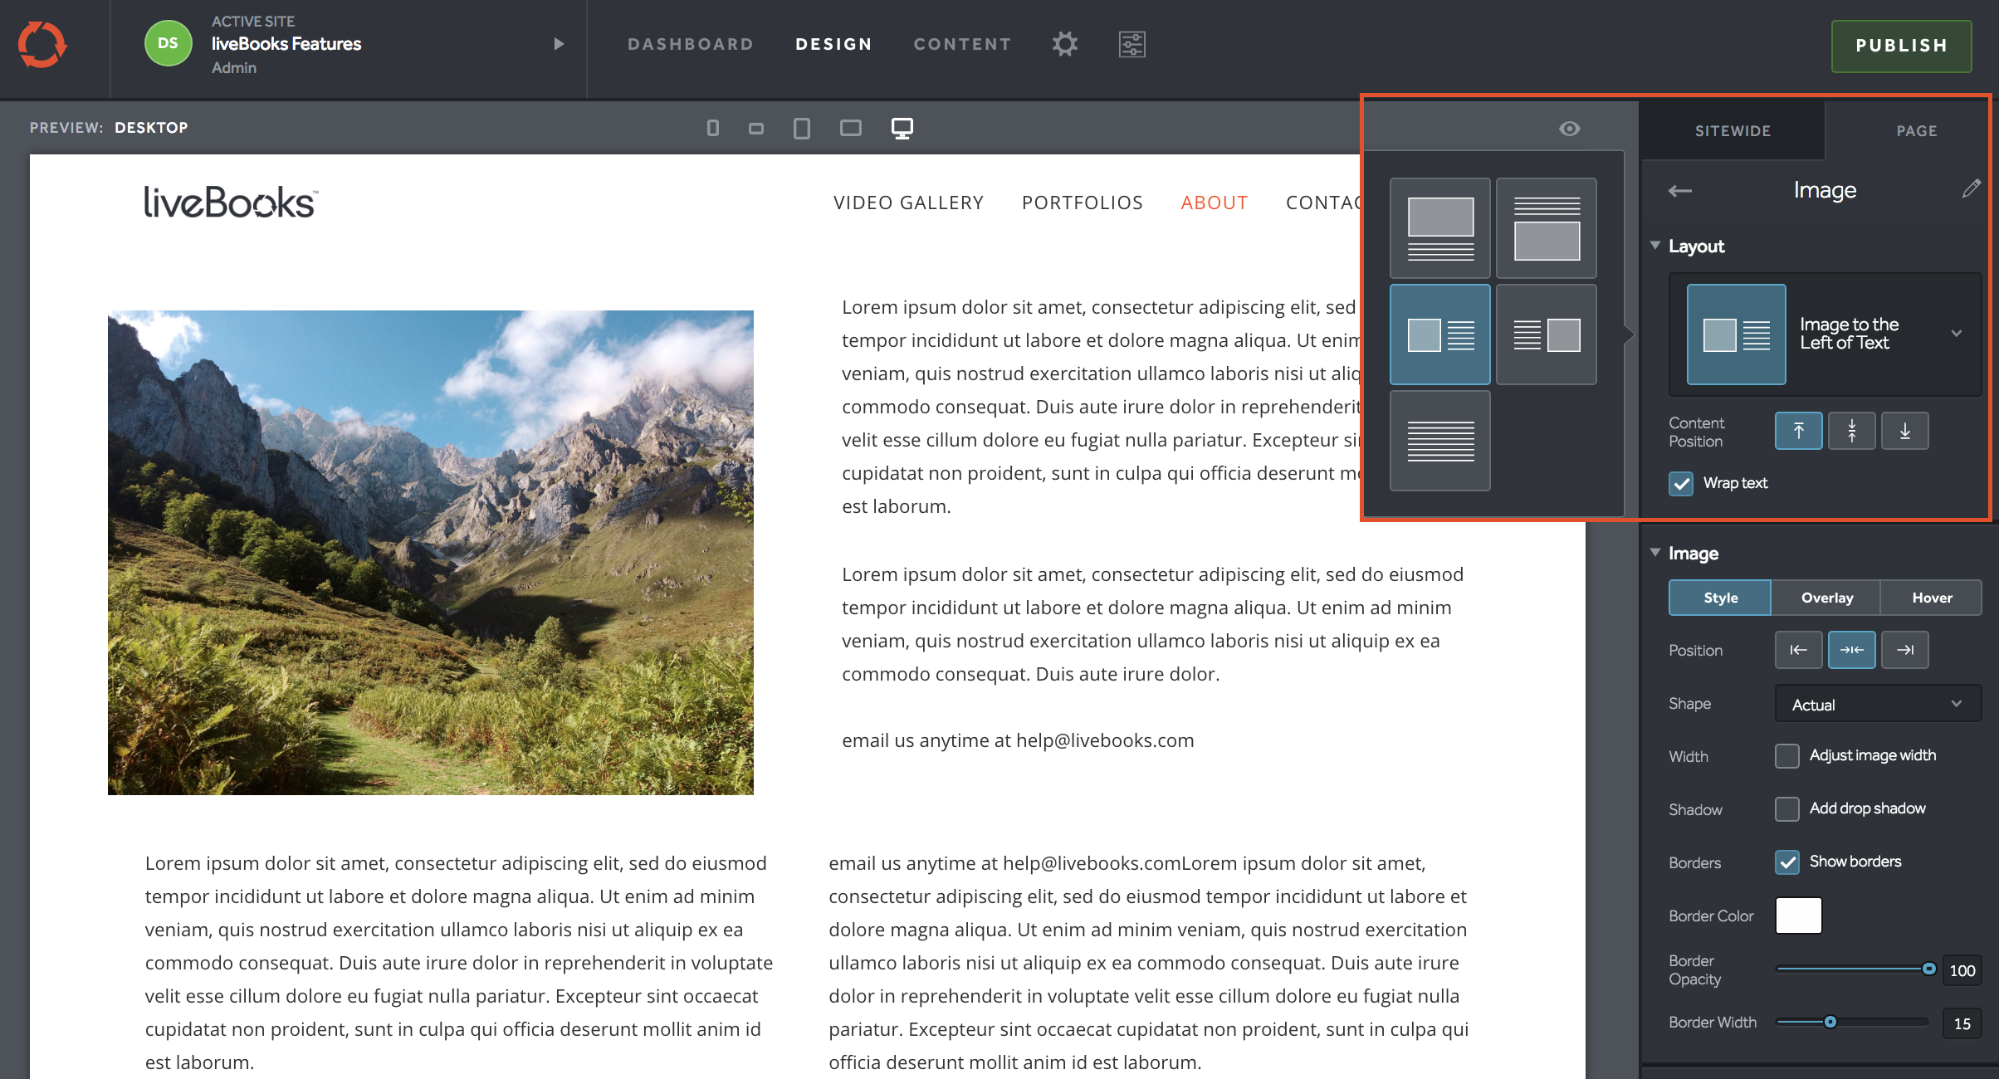Open the sliders panel icon in top bar
1999x1079 pixels.
[1131, 44]
